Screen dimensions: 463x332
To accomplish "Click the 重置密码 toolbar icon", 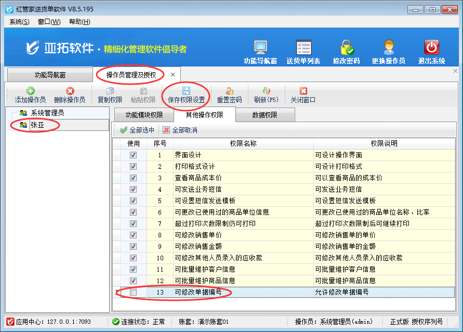I will tap(229, 91).
